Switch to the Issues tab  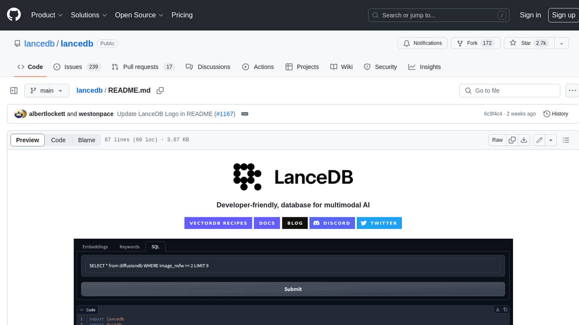pos(77,67)
